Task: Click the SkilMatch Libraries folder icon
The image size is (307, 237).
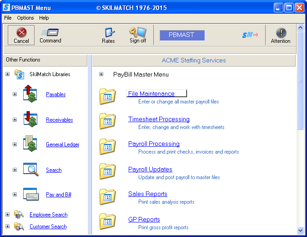Action: point(19,74)
